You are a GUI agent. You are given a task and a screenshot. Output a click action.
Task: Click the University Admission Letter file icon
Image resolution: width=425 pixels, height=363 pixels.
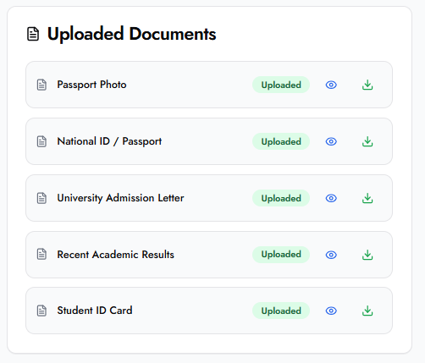41,198
